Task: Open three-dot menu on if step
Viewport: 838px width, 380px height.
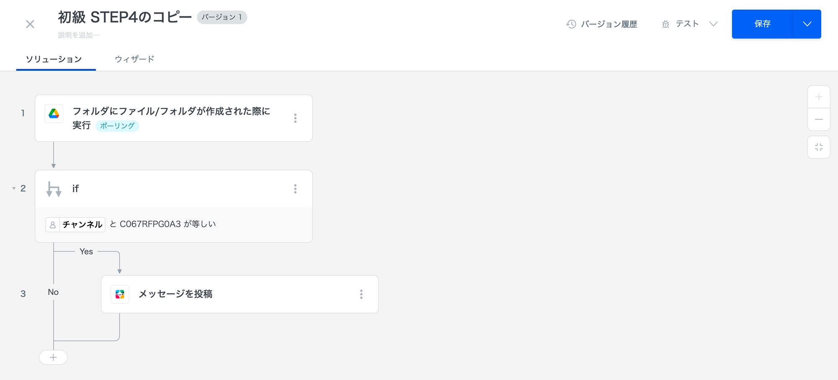Action: pos(295,189)
